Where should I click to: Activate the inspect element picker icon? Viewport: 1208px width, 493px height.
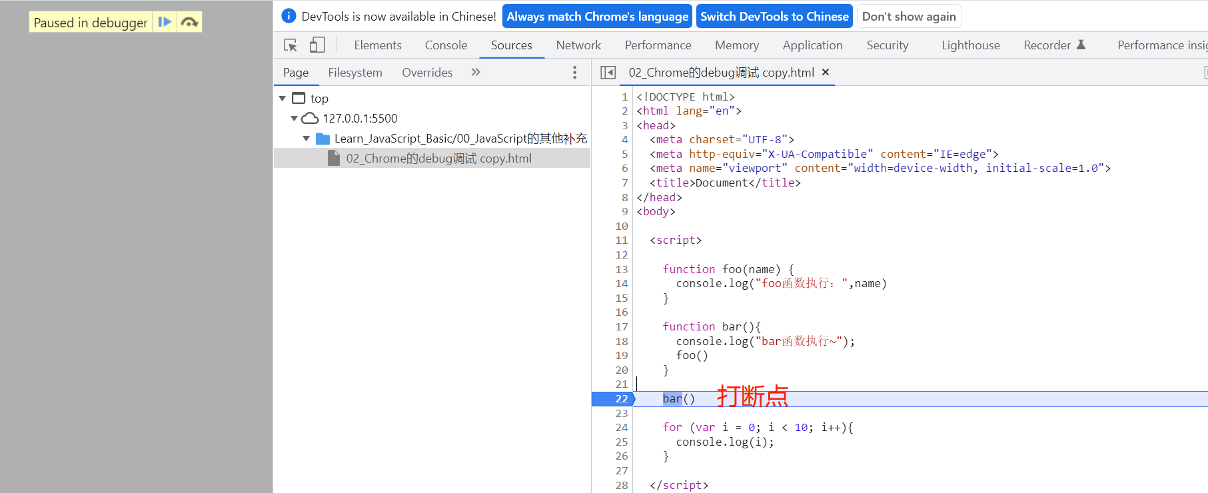pos(291,45)
